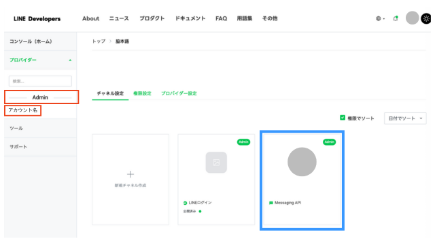Click Admin badge on LINEログイン card
Screen dimensions: 435x245
click(x=243, y=142)
